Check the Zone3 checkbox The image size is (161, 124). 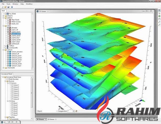(12, 107)
